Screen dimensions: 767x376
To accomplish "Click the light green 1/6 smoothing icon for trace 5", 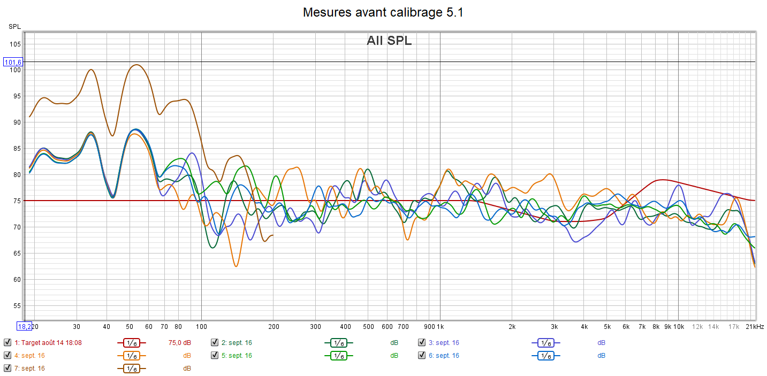I will (338, 356).
